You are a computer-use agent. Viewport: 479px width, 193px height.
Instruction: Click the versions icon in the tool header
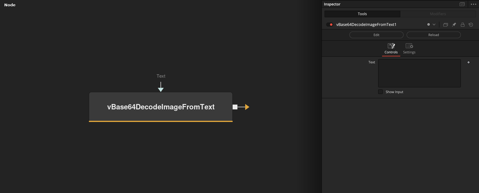point(445,25)
